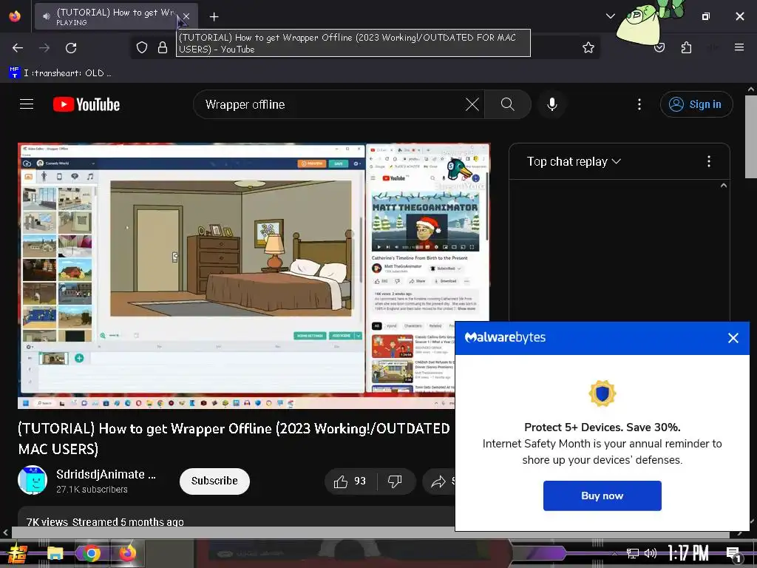Open the YouTube guide hamburger menu
This screenshot has height=568, width=757.
(27, 104)
